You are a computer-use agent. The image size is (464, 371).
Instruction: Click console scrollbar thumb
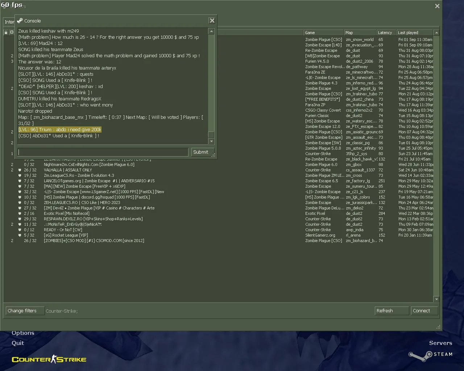coord(211,134)
